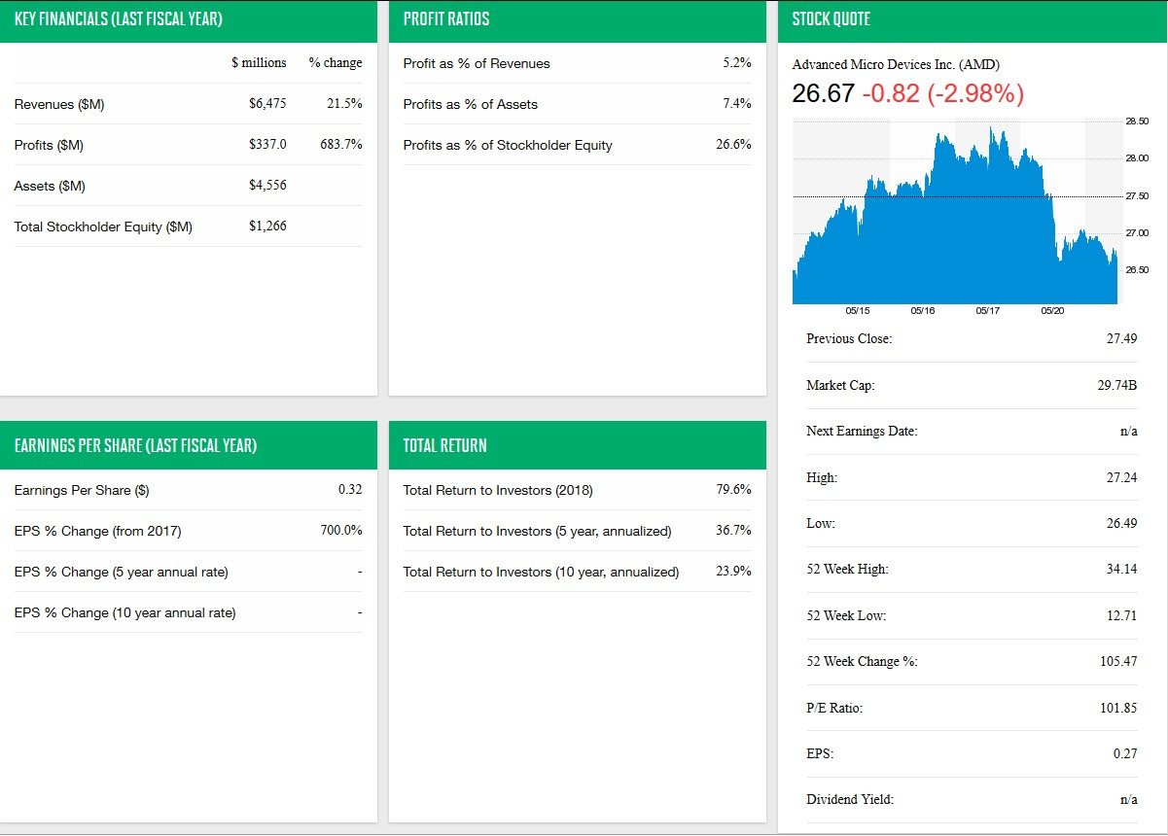Select Profit as % of Revenues label

477,64
